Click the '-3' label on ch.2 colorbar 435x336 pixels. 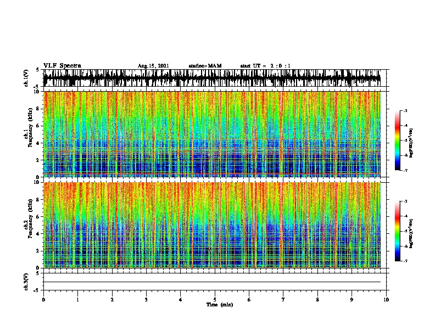[405, 201]
